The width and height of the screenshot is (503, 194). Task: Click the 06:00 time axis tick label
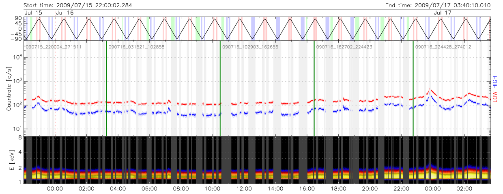click(x=149, y=189)
